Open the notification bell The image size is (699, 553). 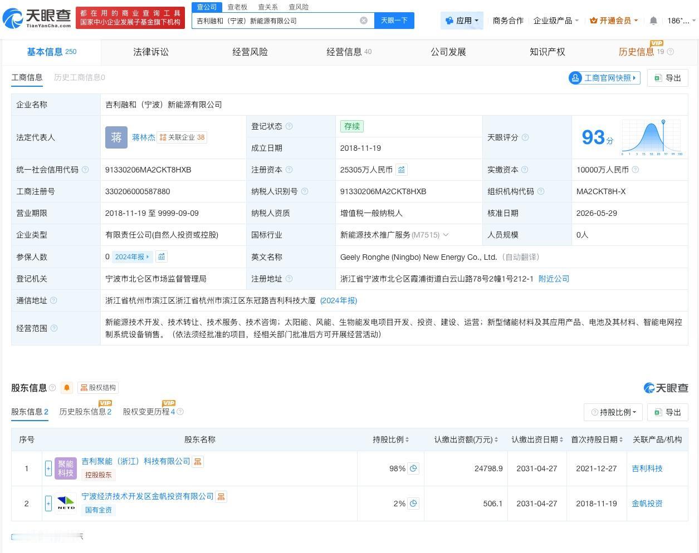pyautogui.click(x=653, y=21)
